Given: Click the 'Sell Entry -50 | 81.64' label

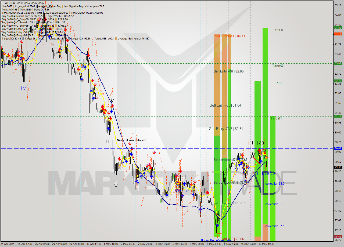Looking at the screenshot, I should pyautogui.click(x=225, y=105).
